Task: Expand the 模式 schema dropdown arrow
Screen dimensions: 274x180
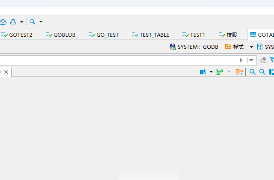Action: click(x=252, y=47)
